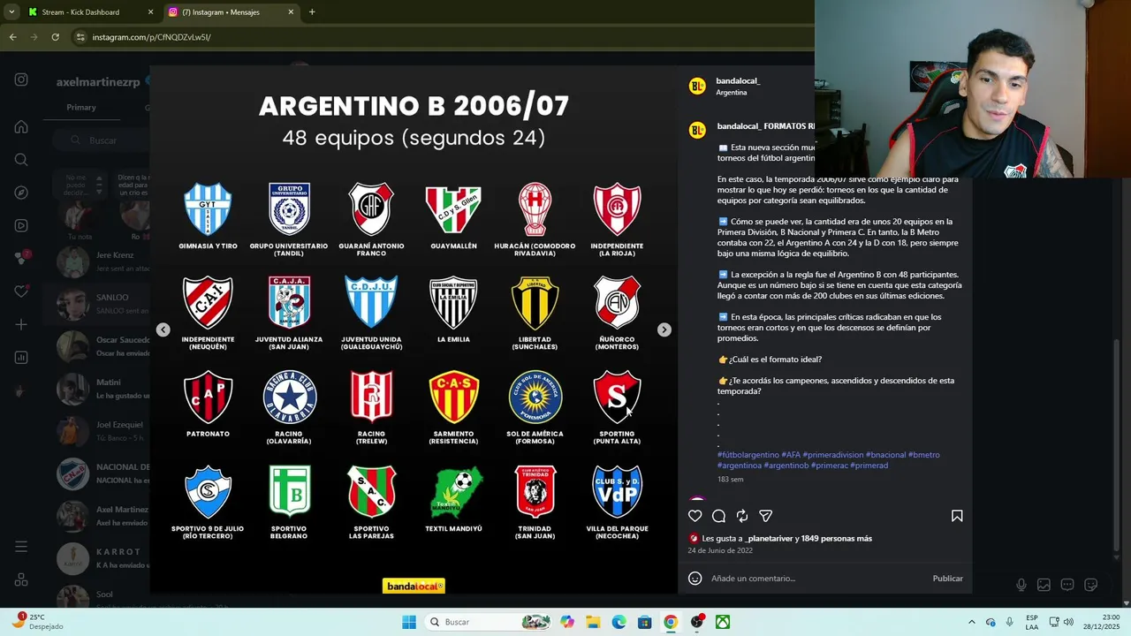The width and height of the screenshot is (1131, 636).
Task: Open the Notifications heart in the sidebar
Action: click(x=21, y=291)
